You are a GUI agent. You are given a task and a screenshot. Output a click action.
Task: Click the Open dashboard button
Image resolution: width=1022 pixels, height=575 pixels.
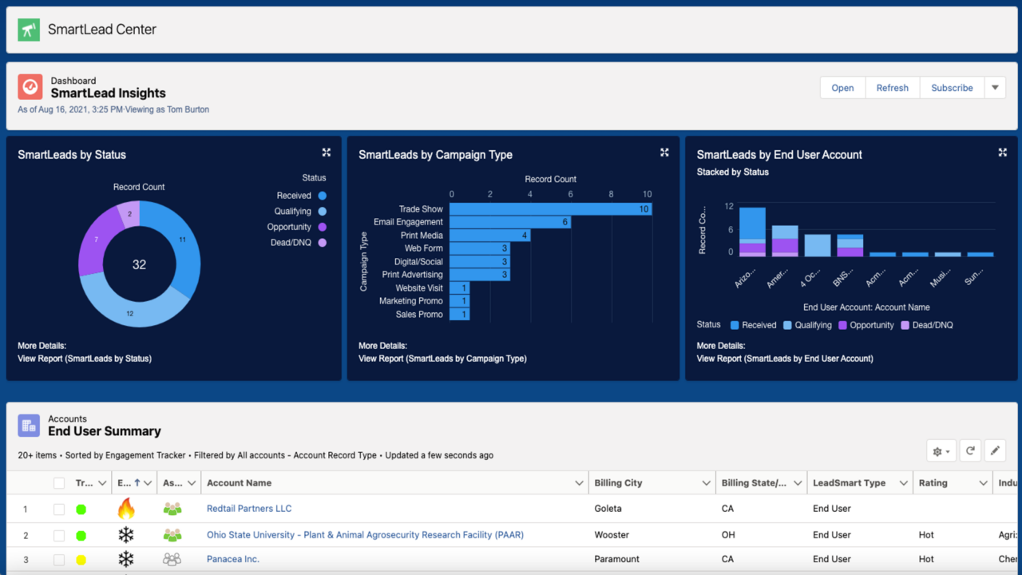[x=842, y=88]
